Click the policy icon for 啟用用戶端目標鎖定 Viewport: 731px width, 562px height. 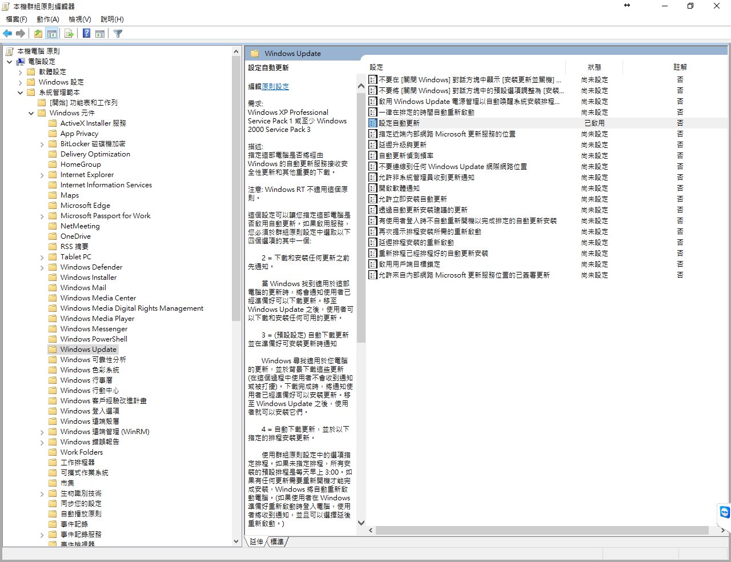[x=373, y=264]
